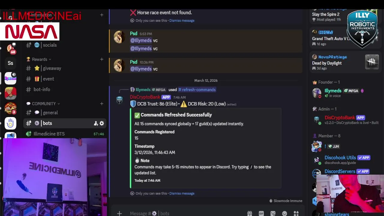Click the Dead by Daylight game icon

372,62
